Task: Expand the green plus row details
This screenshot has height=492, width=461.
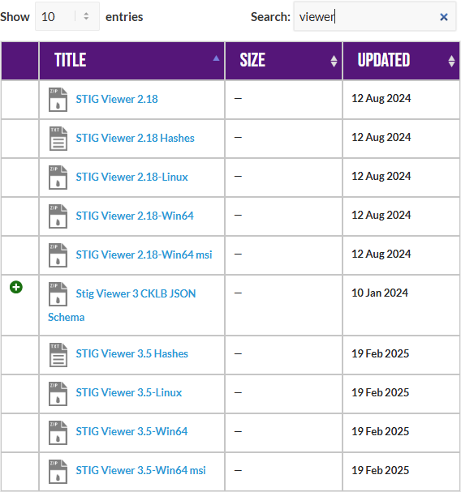Action: pyautogui.click(x=16, y=287)
